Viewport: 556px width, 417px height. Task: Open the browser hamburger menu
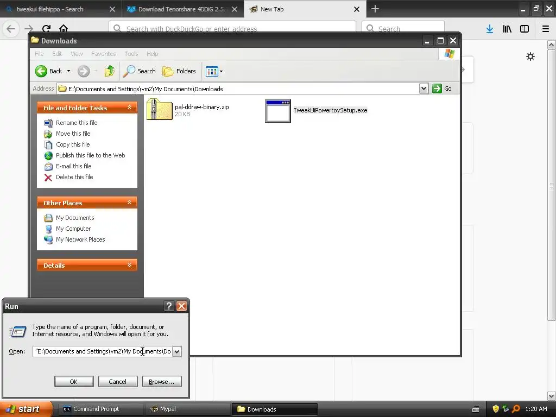tap(546, 29)
